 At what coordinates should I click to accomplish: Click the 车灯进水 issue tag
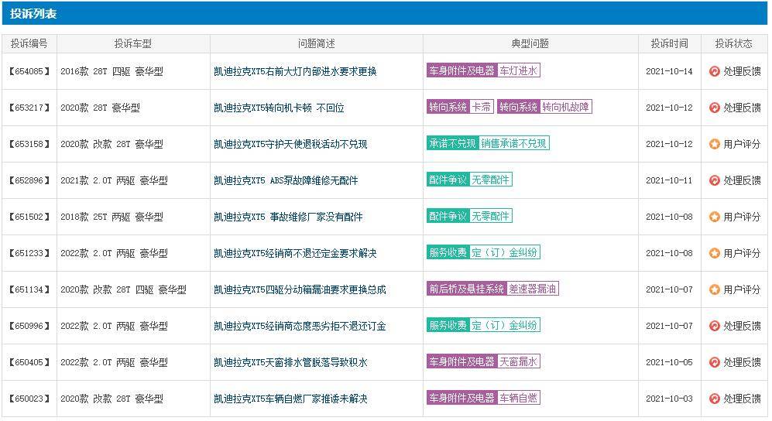518,71
